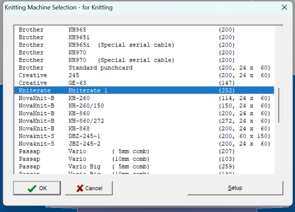Select Passap Vario (5mm comb) 207 row
The image size is (295, 212).
point(144,151)
